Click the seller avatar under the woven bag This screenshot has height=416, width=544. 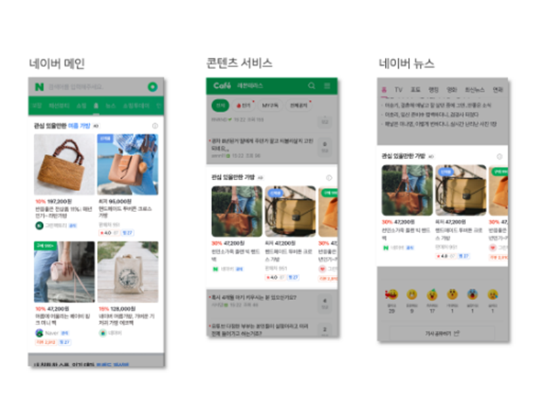39,226
